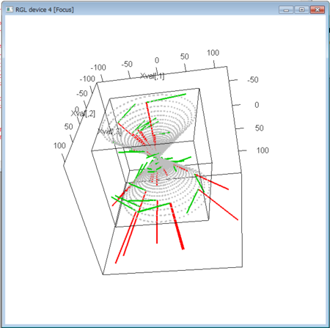The width and height of the screenshot is (330, 328).
Task: Click the tick label 0 on Xval[,1] axis
Action: (157, 60)
